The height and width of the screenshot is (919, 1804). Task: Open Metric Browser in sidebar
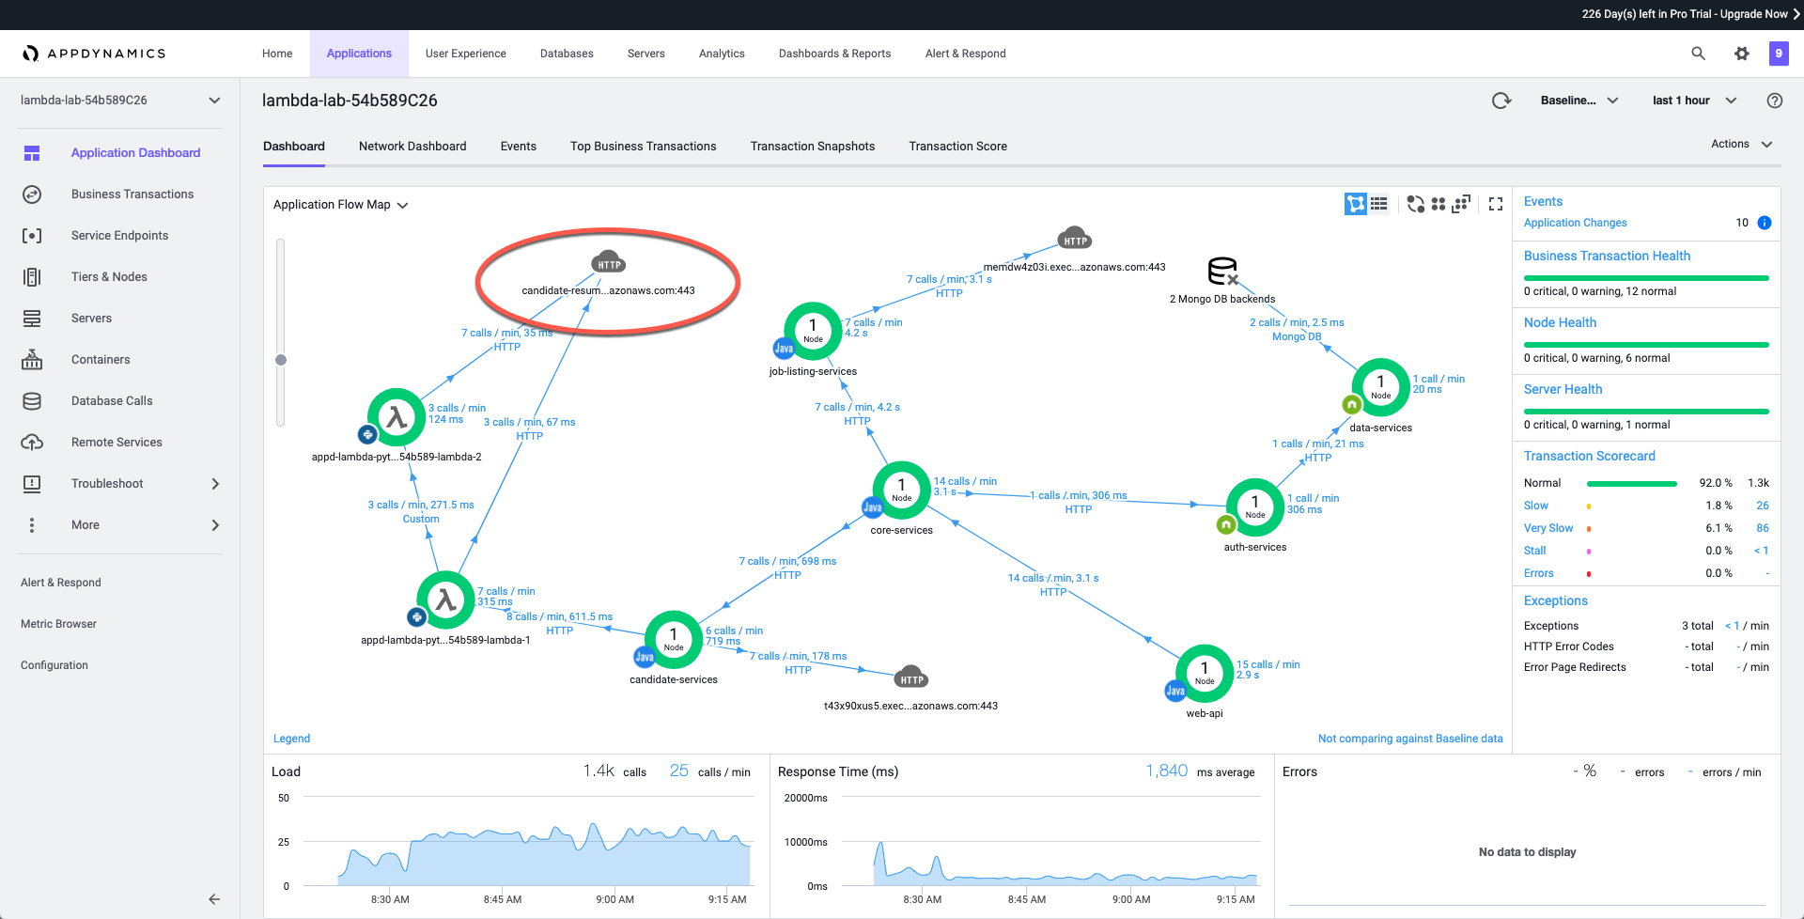coord(58,624)
